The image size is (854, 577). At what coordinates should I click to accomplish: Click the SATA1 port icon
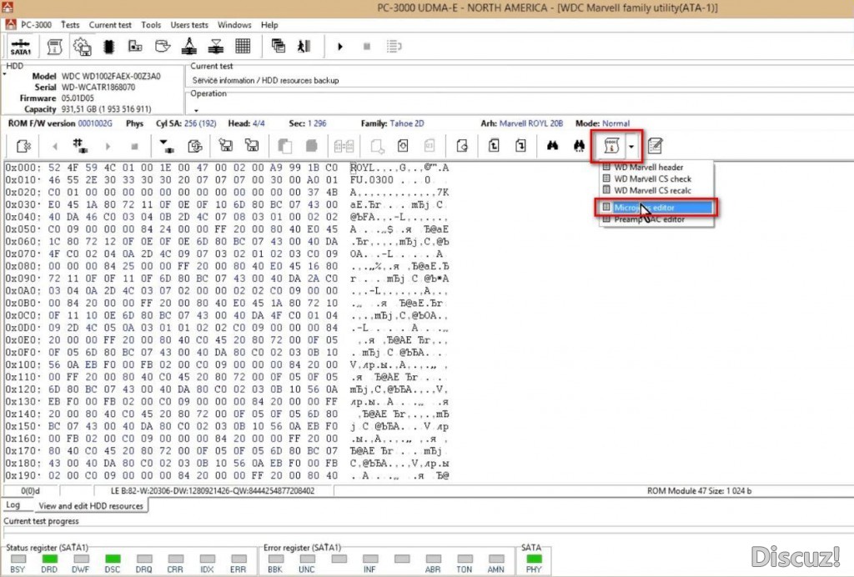pos(21,47)
